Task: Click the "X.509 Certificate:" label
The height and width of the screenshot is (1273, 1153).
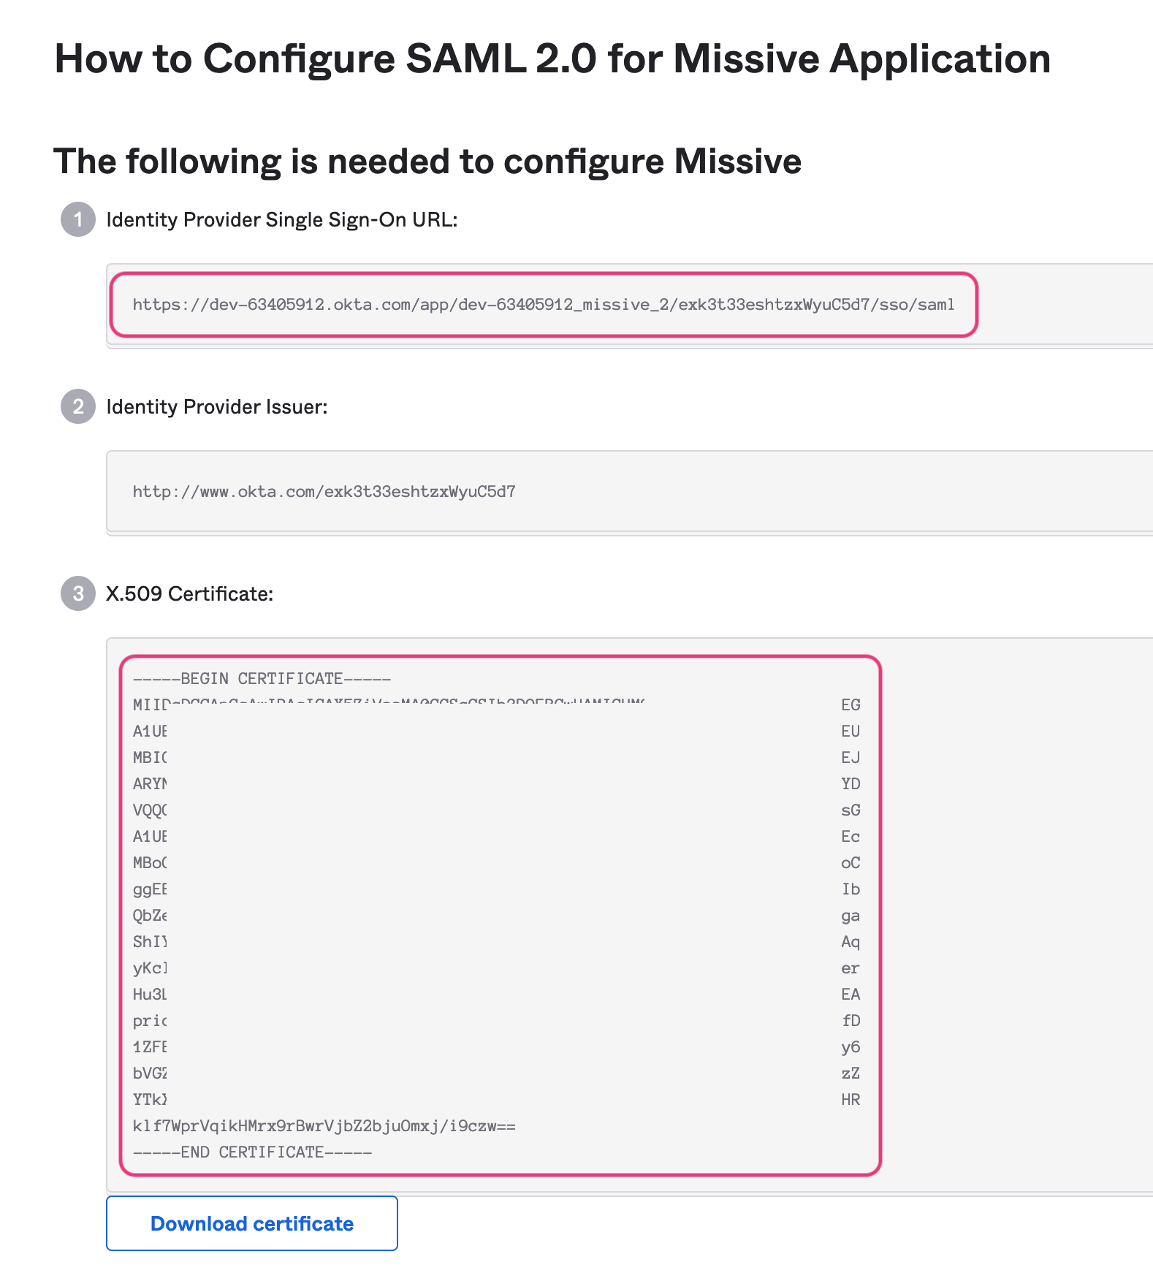Action: click(190, 594)
